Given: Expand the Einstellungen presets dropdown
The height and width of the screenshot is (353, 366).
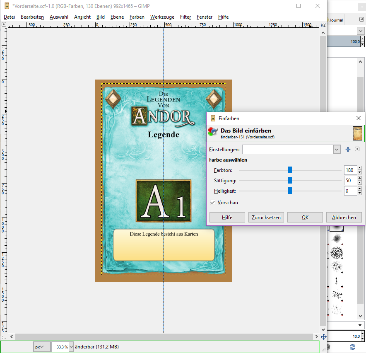Looking at the screenshot, I should 337,150.
